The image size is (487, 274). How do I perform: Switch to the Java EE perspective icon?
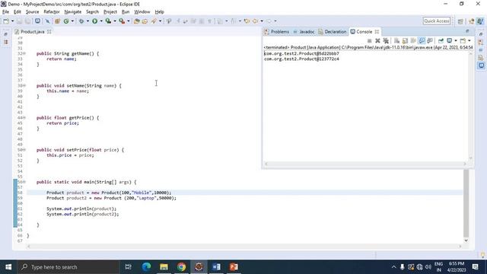pyautogui.click(x=472, y=21)
